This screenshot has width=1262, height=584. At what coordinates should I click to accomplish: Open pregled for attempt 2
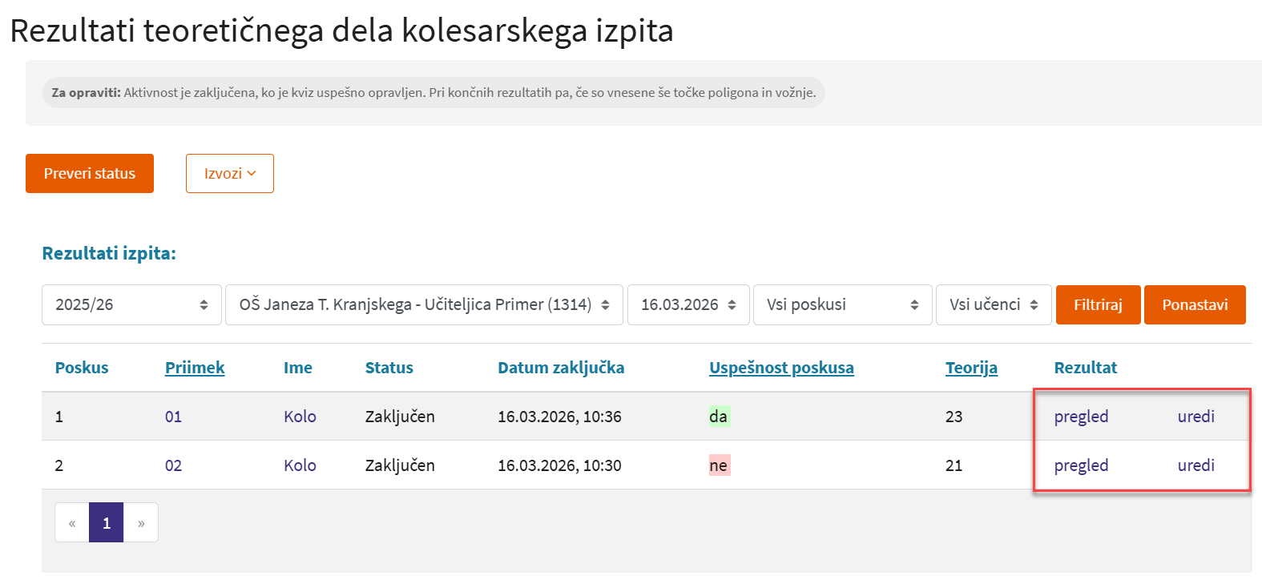click(1081, 465)
